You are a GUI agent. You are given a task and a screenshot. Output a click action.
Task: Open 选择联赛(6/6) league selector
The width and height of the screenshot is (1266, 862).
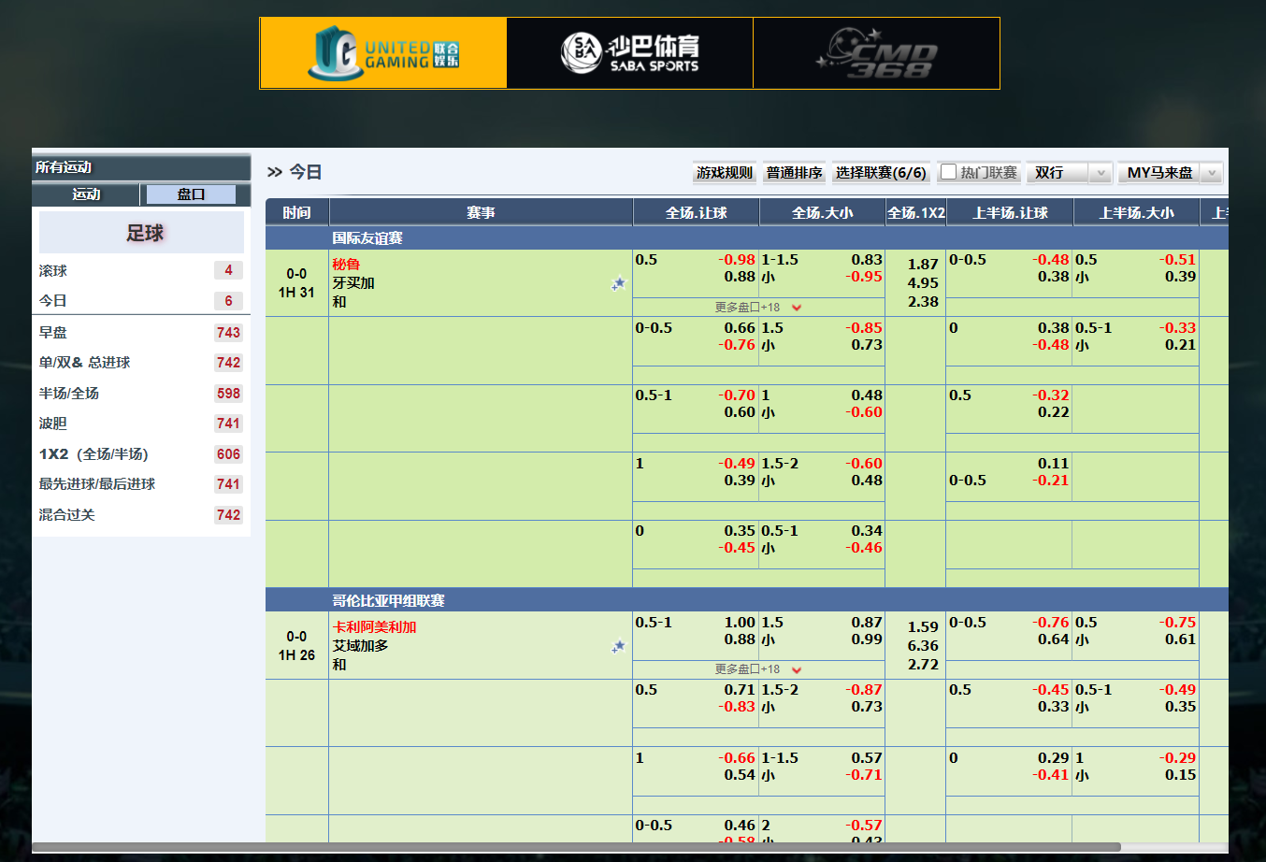click(880, 173)
